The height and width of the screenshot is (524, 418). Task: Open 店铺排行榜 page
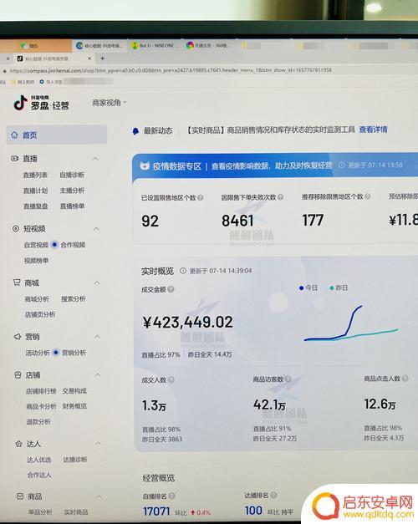41,391
